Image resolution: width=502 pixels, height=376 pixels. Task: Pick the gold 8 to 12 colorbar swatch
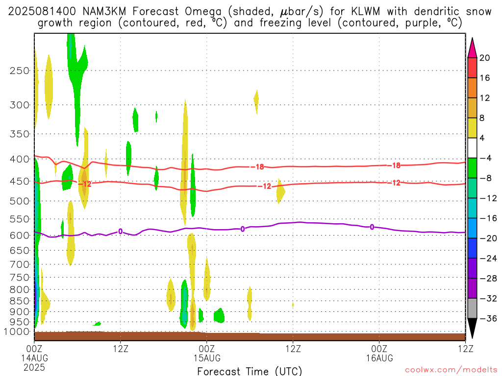[x=472, y=108]
